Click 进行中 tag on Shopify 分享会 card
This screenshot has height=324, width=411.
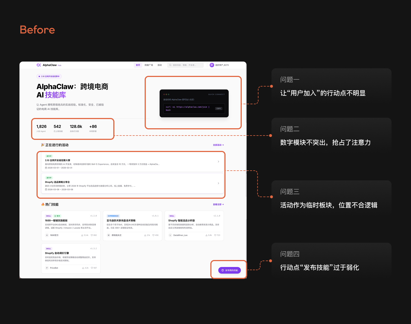(x=49, y=178)
